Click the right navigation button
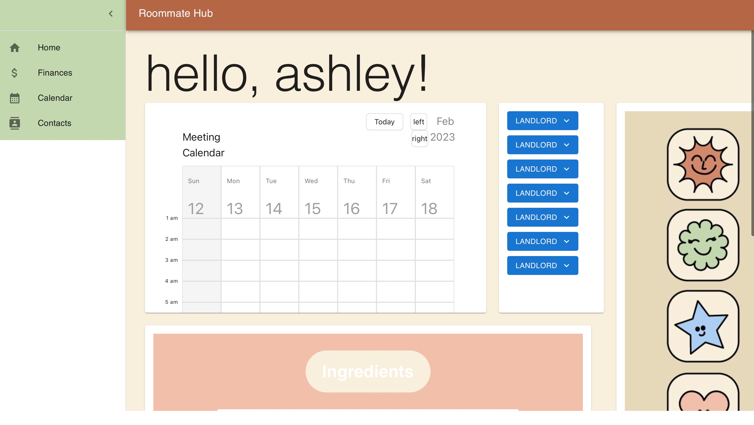The width and height of the screenshot is (754, 425). [420, 138]
